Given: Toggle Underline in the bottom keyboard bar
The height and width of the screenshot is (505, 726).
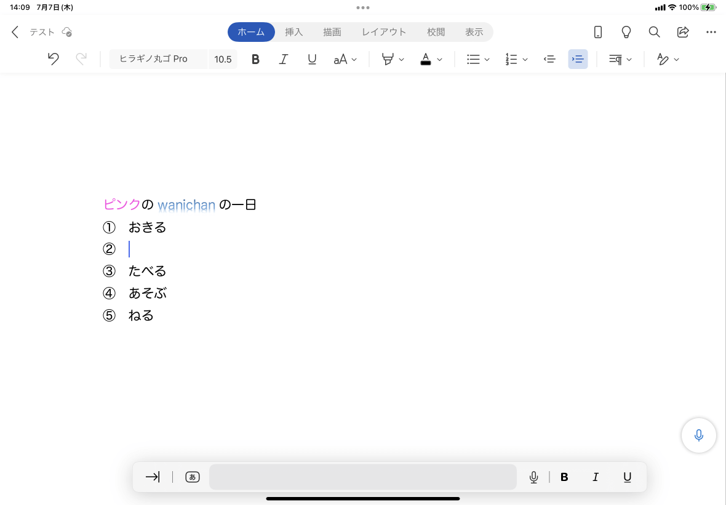Looking at the screenshot, I should tap(627, 477).
